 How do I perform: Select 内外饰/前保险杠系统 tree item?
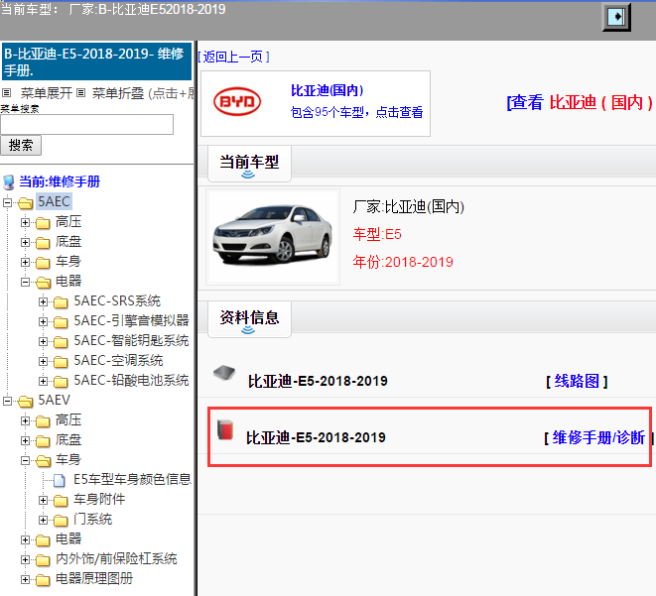116,559
